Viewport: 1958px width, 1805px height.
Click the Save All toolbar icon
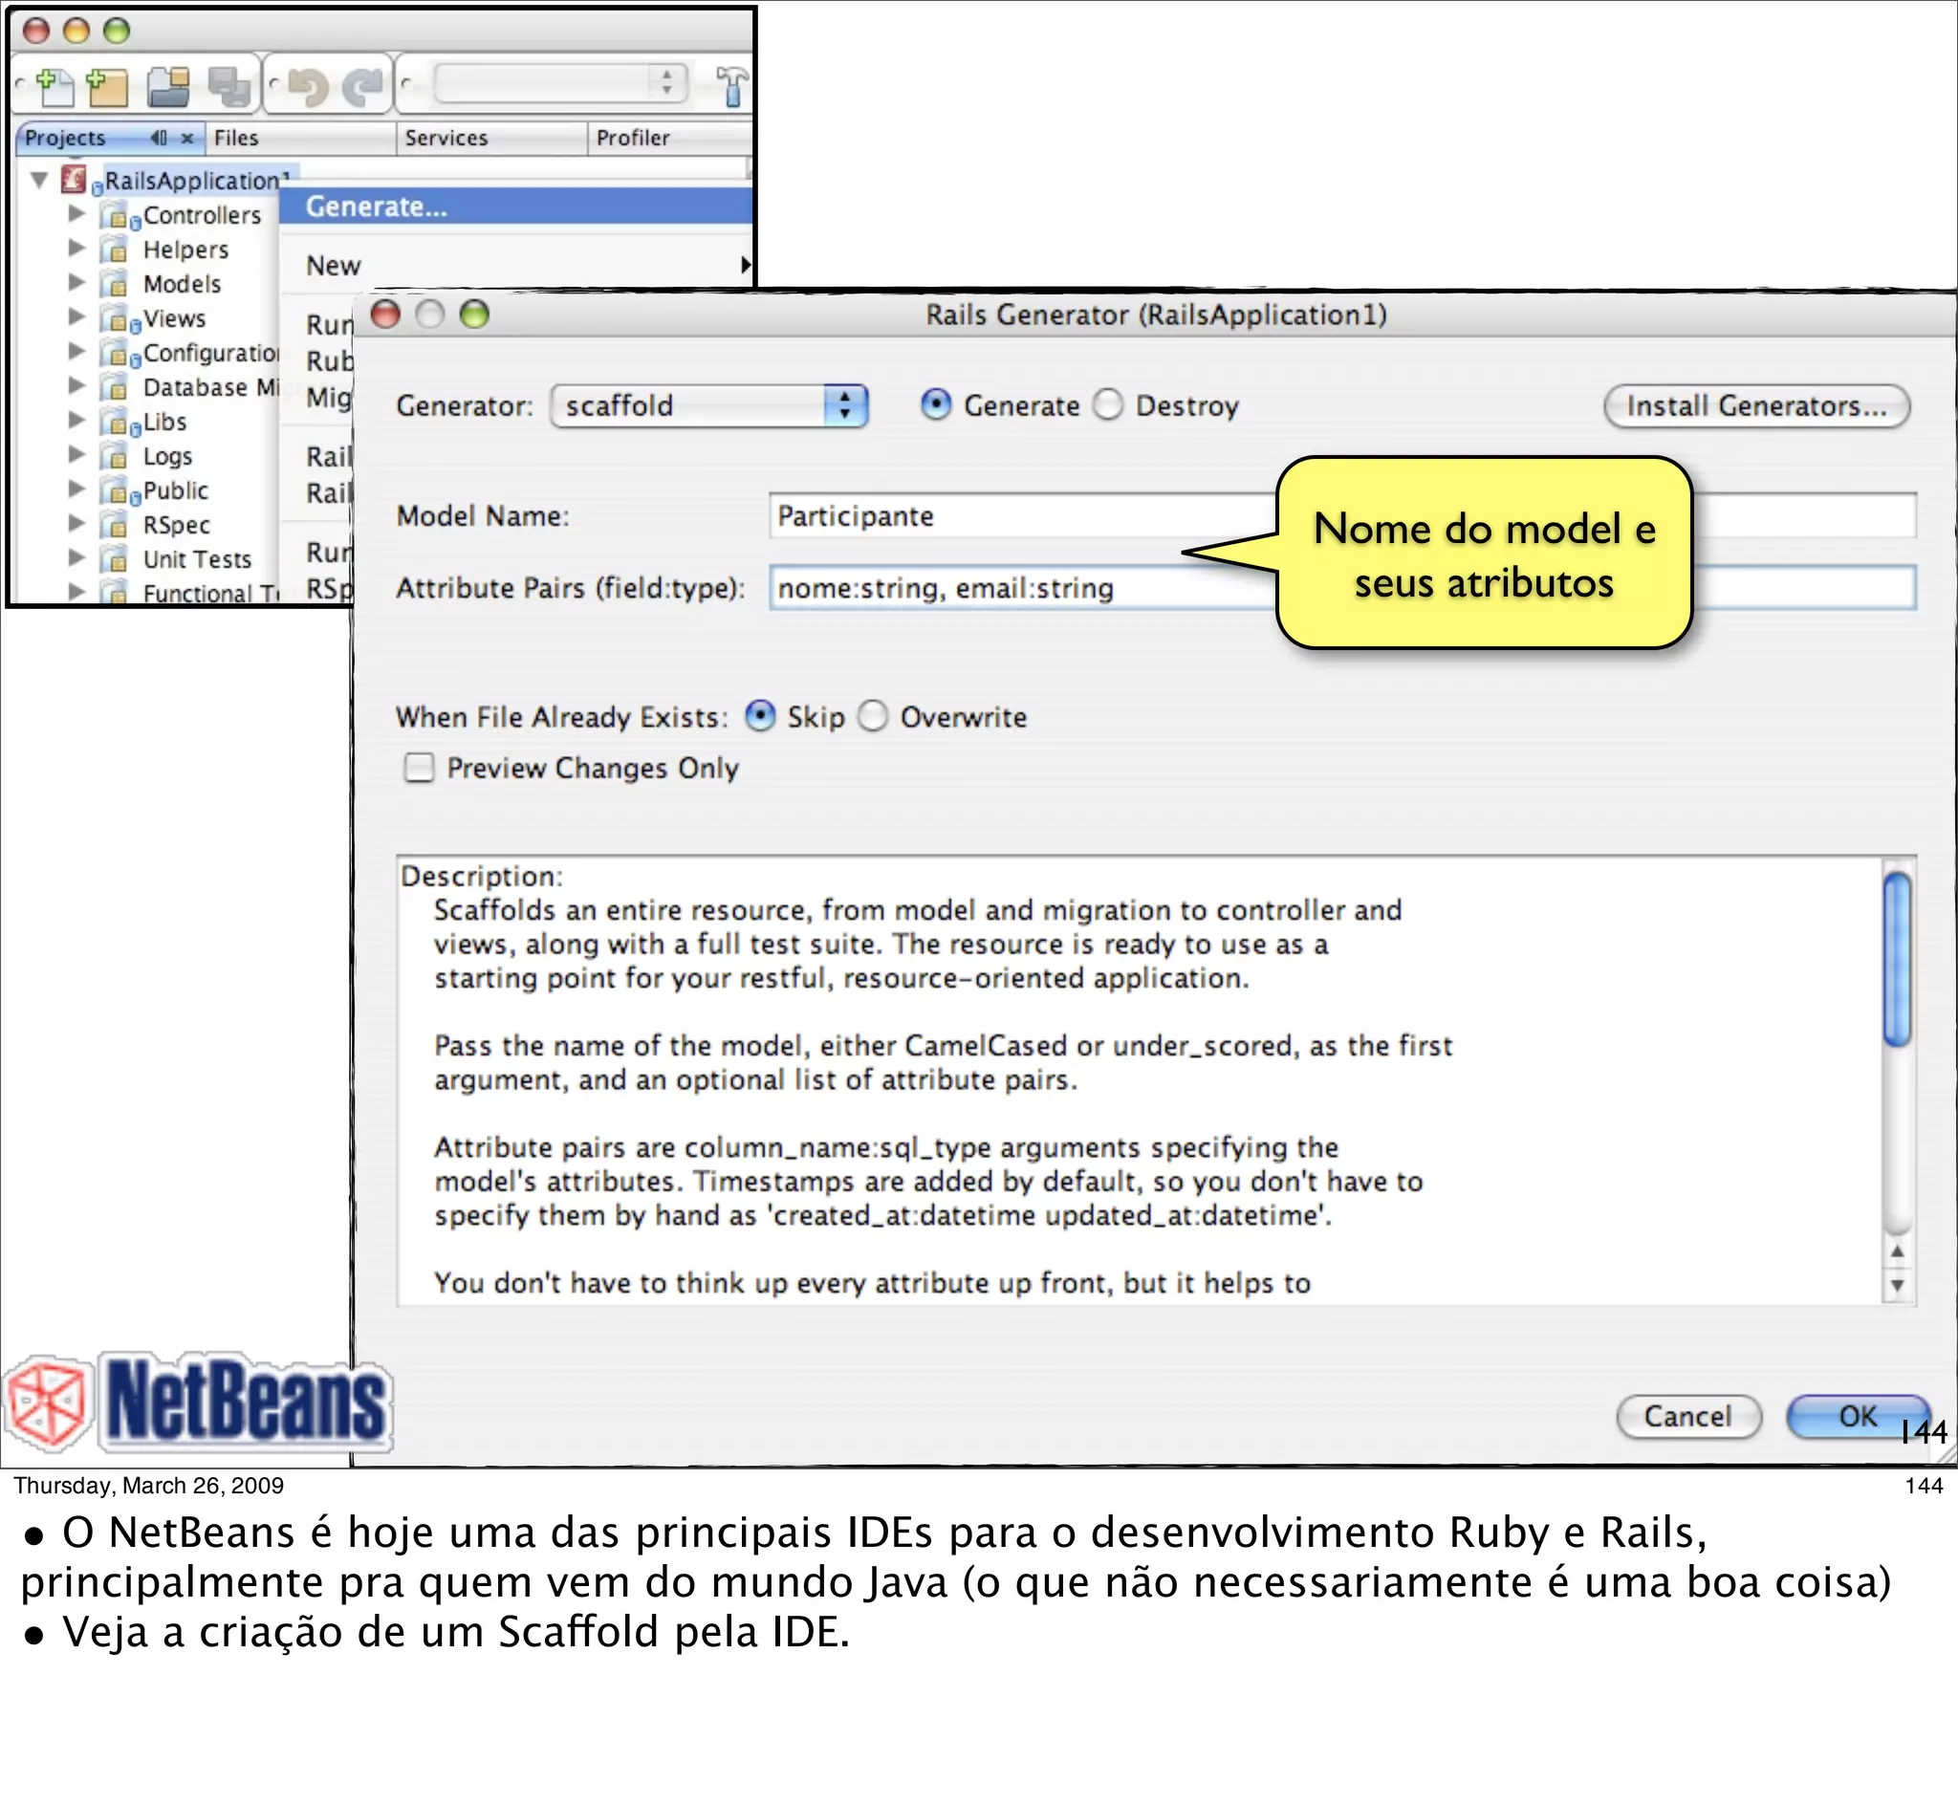click(229, 87)
